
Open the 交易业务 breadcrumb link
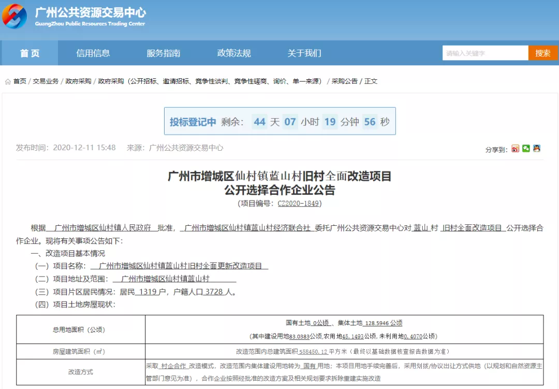coord(46,81)
